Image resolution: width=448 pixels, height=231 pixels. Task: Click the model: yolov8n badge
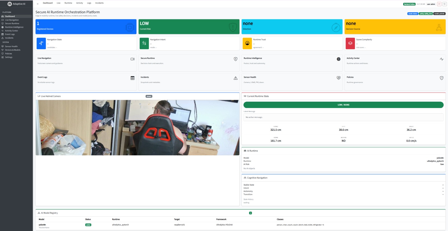coord(439,14)
